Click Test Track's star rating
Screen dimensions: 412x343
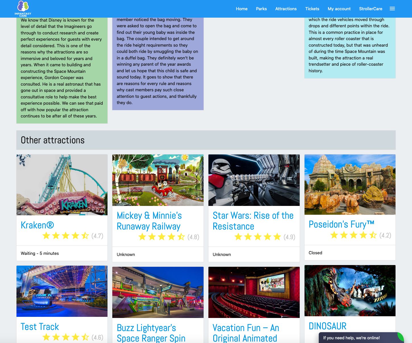point(65,337)
